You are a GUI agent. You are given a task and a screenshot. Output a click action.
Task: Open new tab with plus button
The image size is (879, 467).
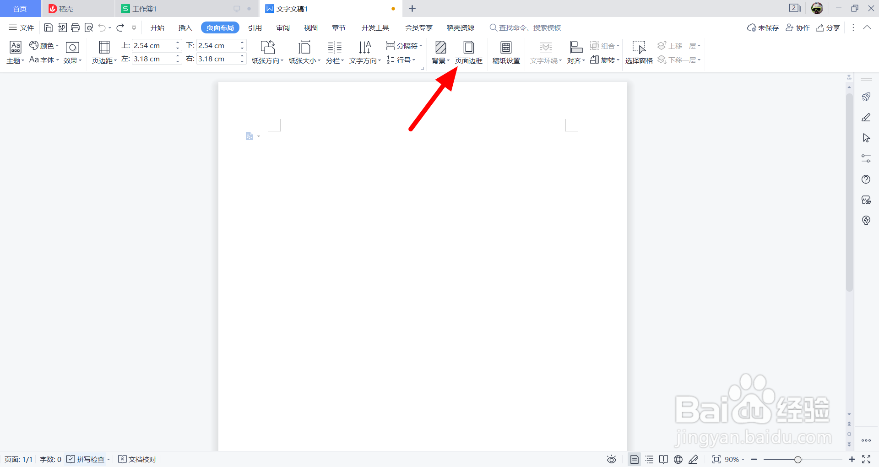click(412, 9)
